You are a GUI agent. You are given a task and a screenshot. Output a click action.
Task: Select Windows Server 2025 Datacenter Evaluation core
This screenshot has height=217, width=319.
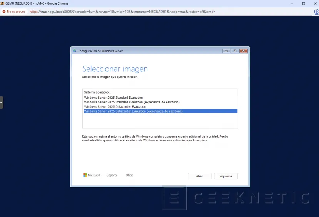click(x=160, y=106)
